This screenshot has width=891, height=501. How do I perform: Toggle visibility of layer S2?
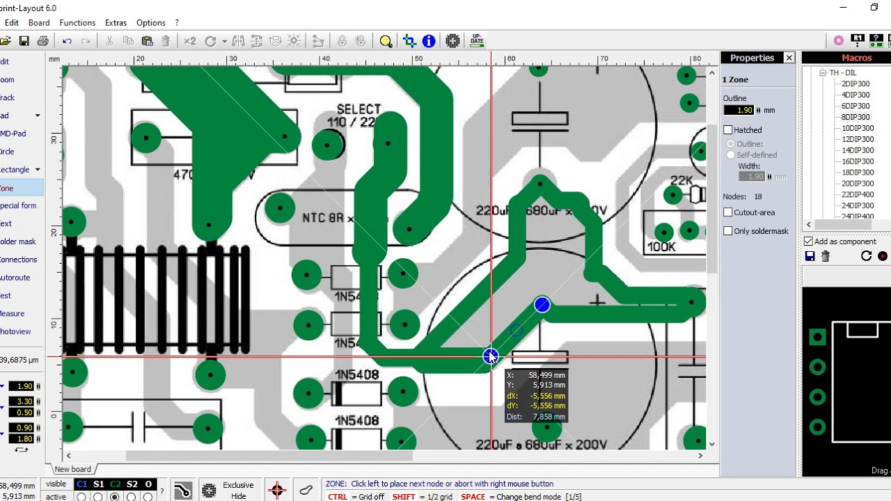coord(132,484)
